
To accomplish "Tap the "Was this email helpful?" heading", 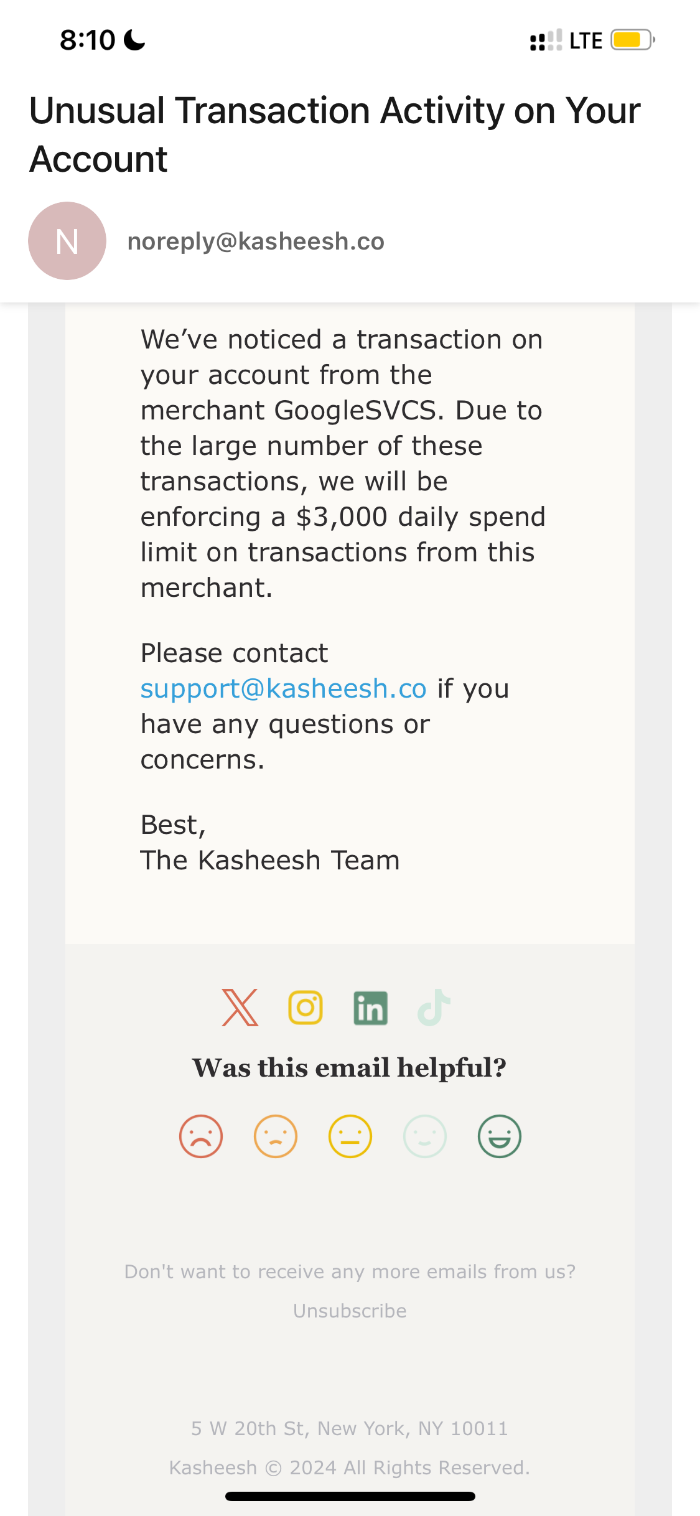I will tap(350, 1068).
